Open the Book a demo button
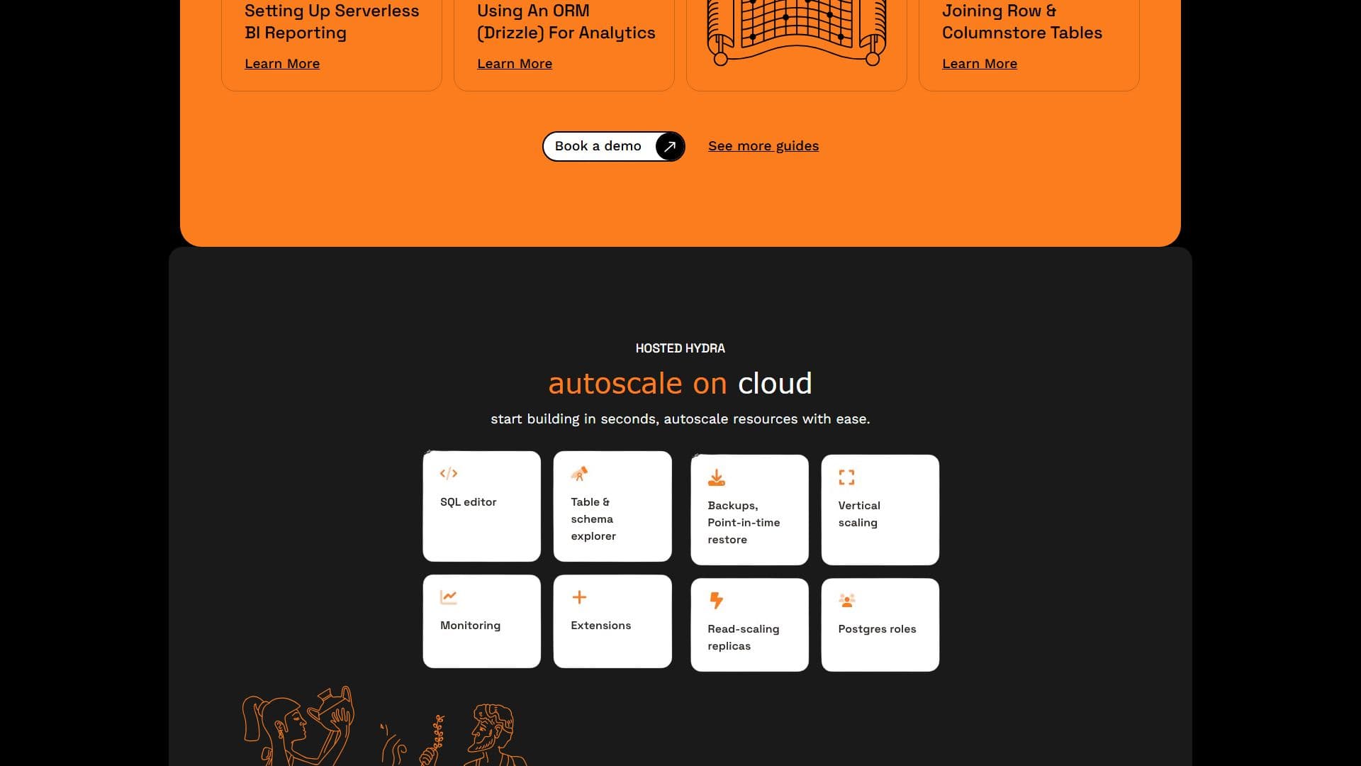This screenshot has width=1361, height=766. pos(614,146)
